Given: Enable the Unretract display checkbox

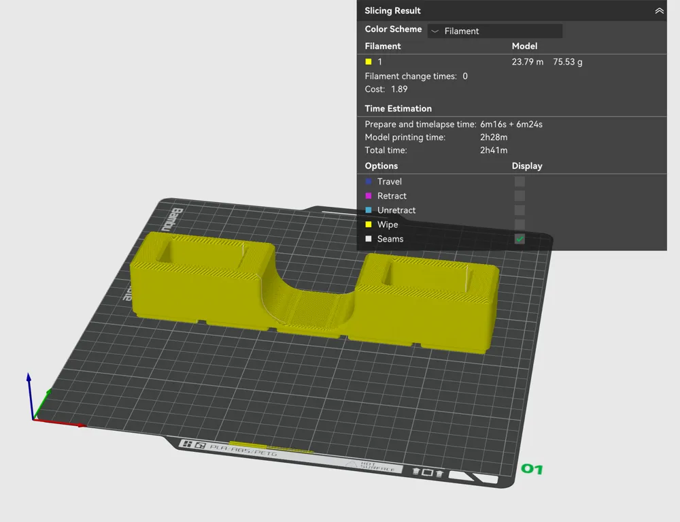Looking at the screenshot, I should [520, 210].
